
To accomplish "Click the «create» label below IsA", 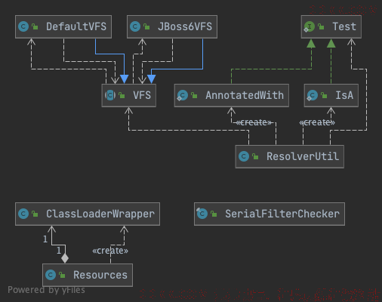I will tap(317, 122).
